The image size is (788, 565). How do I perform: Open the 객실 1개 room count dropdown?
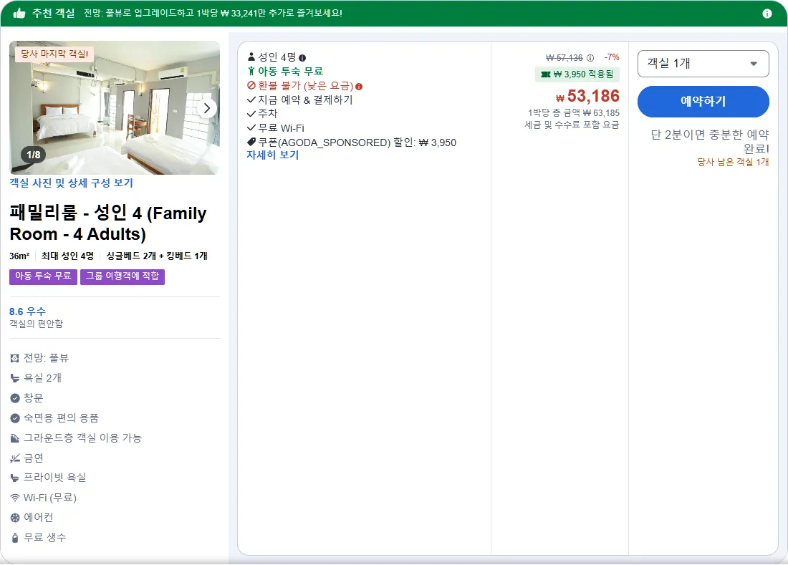pos(703,64)
